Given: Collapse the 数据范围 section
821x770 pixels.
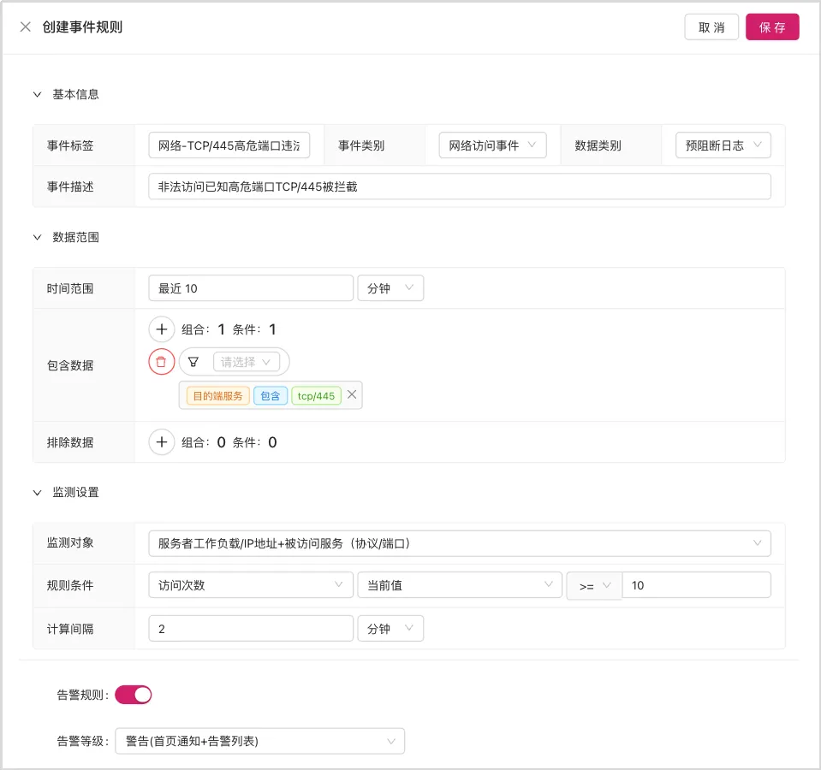Looking at the screenshot, I should [x=37, y=238].
